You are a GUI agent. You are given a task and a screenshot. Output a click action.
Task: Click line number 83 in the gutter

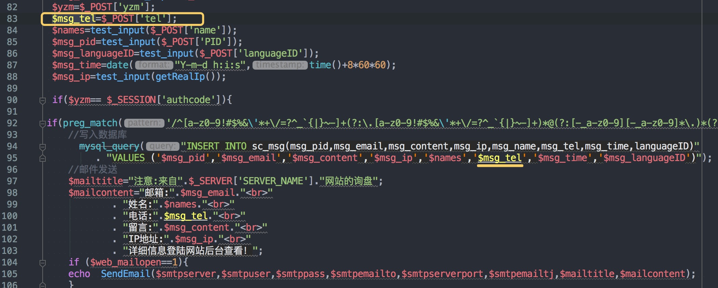(12, 19)
